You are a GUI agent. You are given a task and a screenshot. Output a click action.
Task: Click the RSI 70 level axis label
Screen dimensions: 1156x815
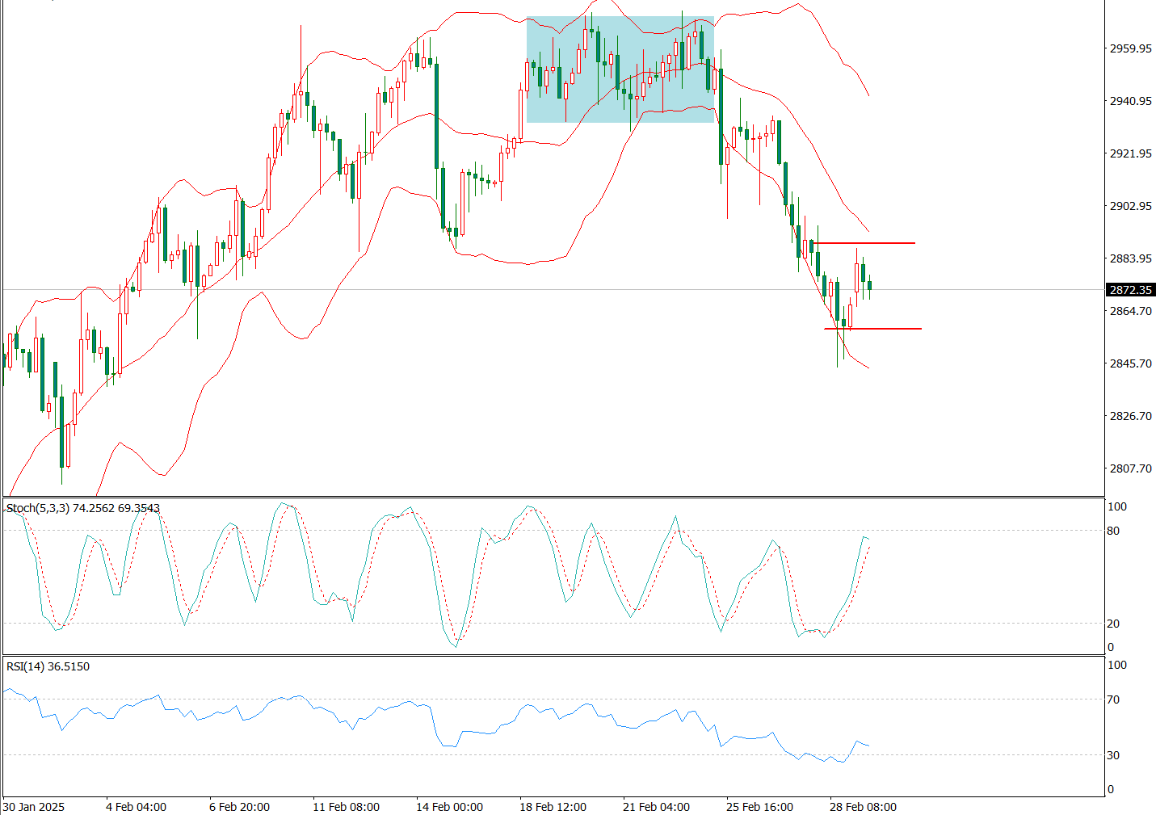tap(1113, 699)
